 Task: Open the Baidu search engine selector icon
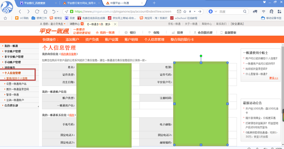[x=210, y=11]
